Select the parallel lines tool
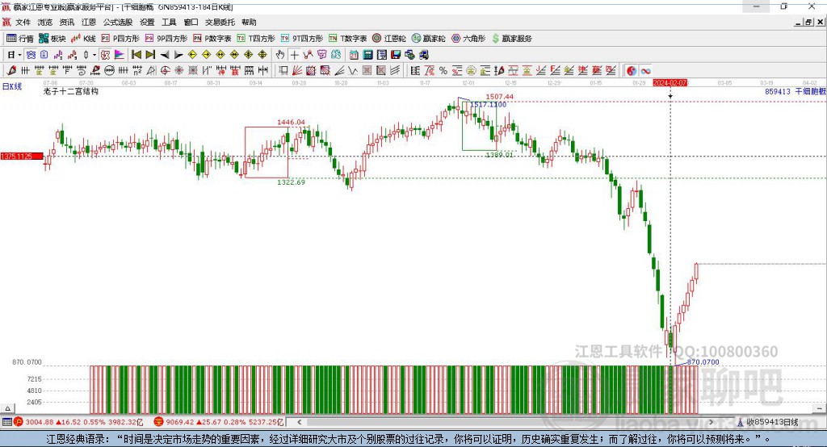 396,71
